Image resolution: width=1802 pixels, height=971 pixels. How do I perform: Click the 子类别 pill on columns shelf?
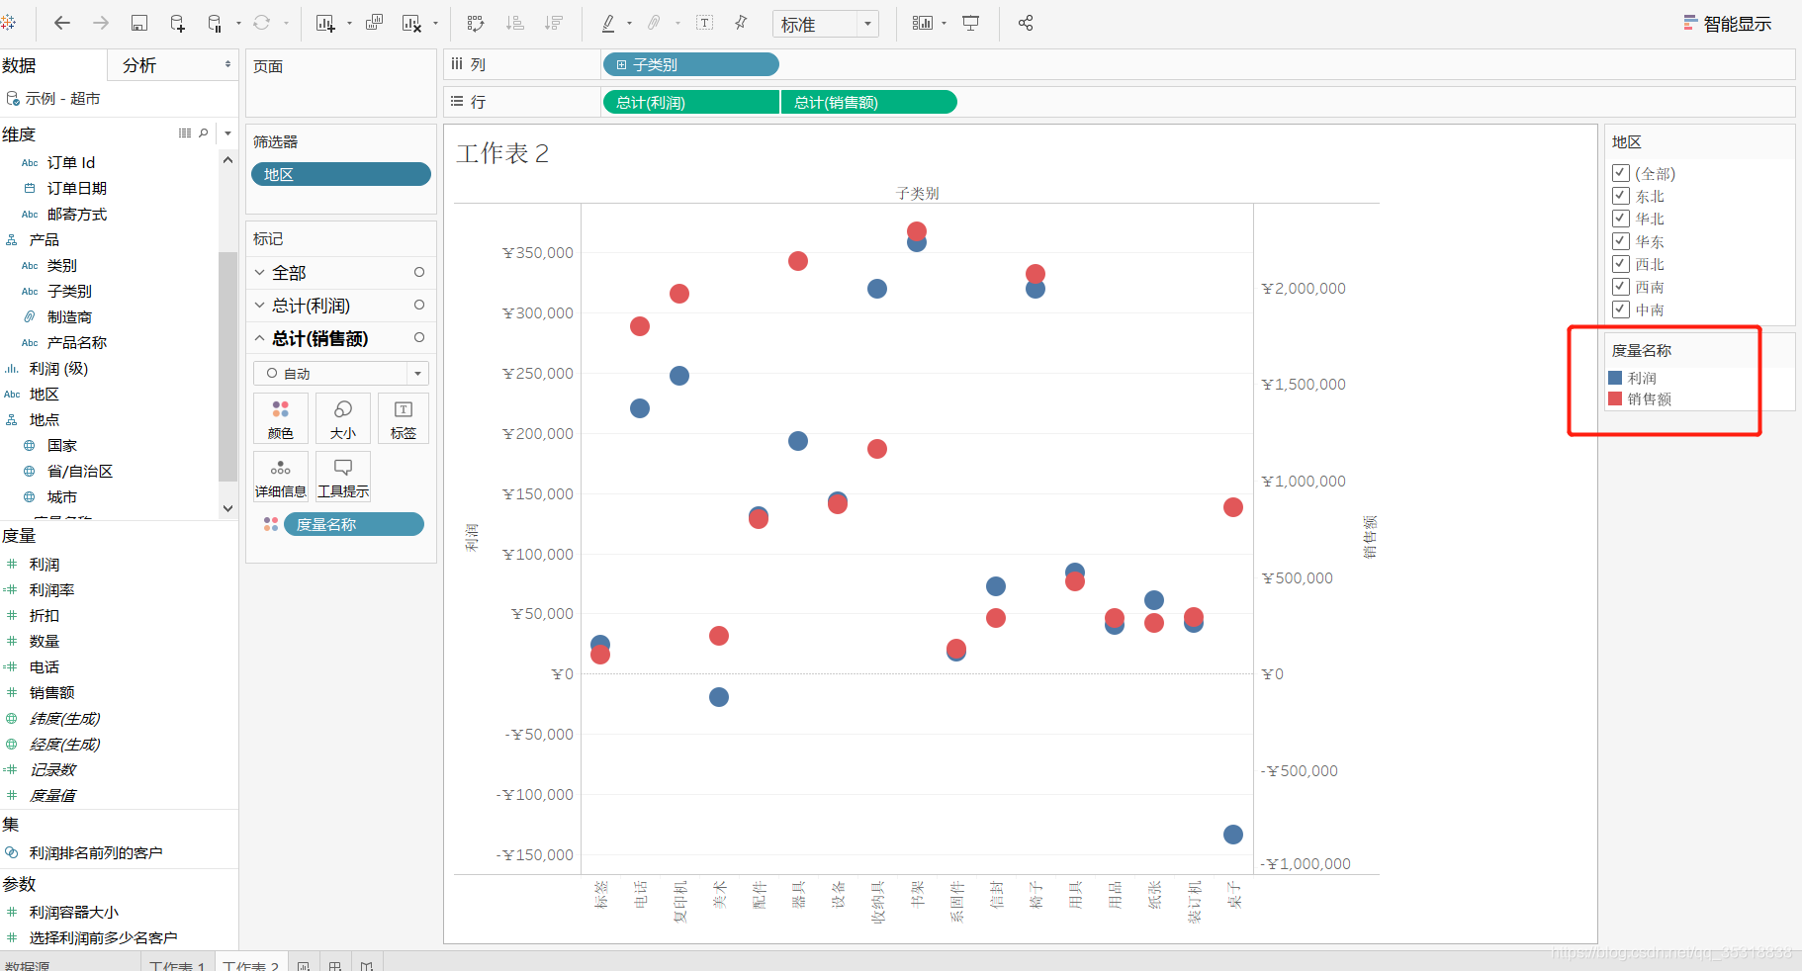pyautogui.click(x=690, y=64)
